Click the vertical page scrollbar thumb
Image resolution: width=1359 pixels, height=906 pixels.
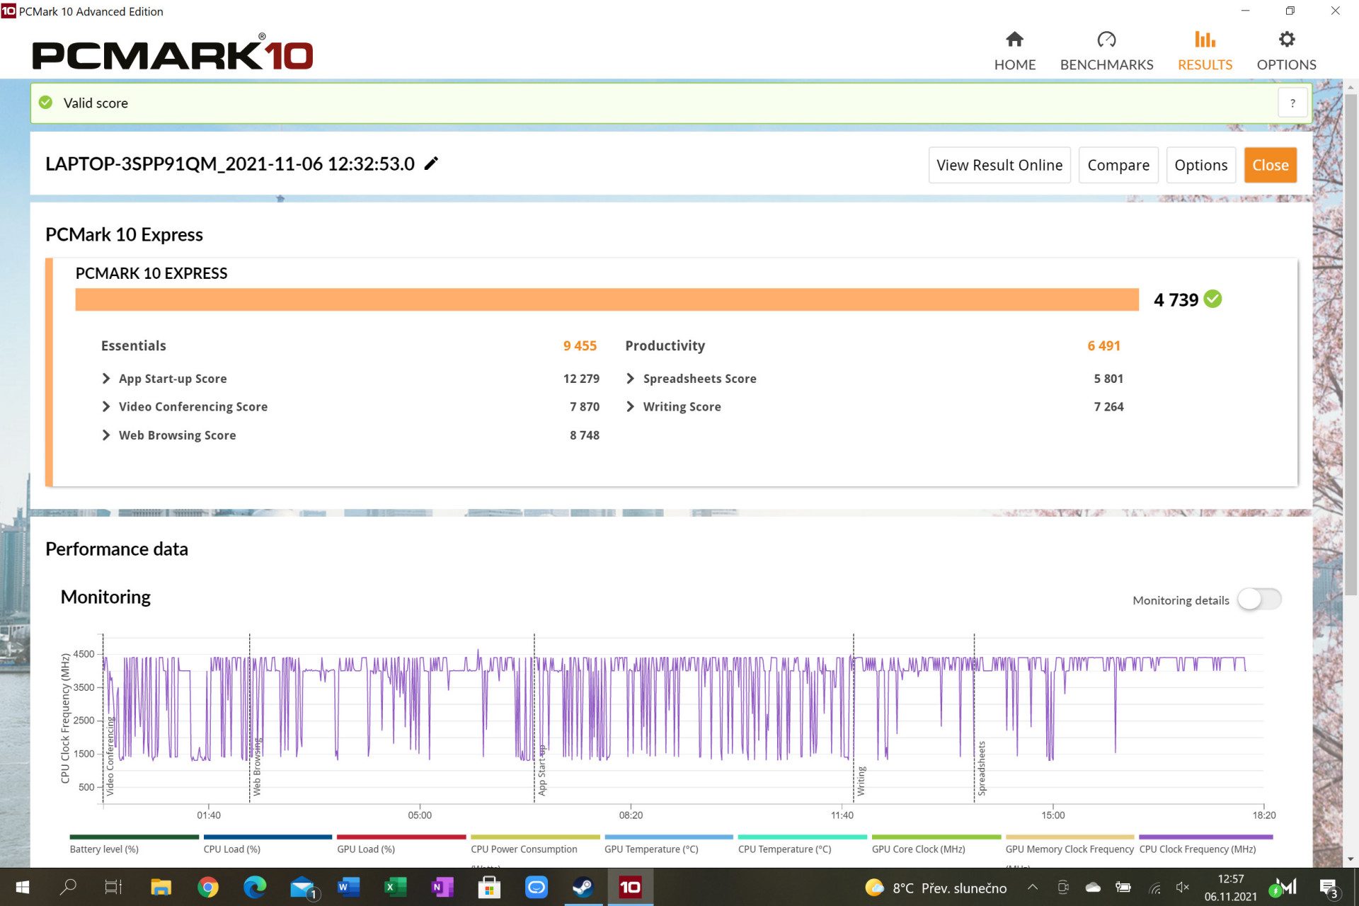(x=1351, y=343)
